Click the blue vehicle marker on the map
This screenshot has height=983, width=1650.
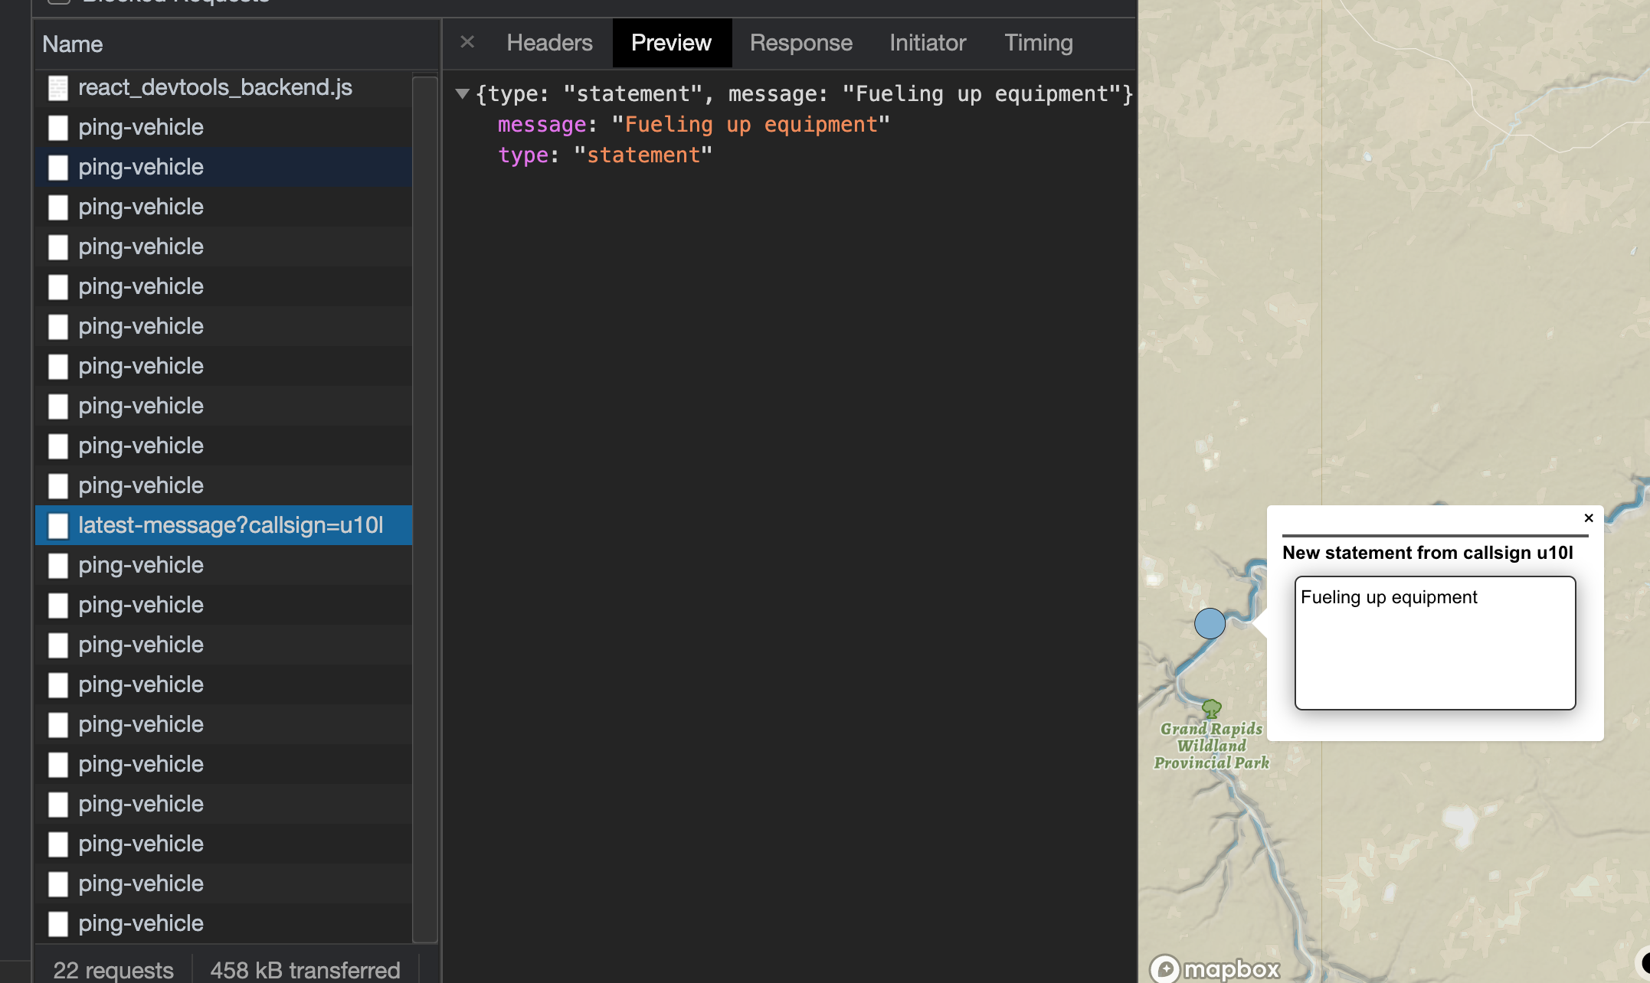(1210, 623)
